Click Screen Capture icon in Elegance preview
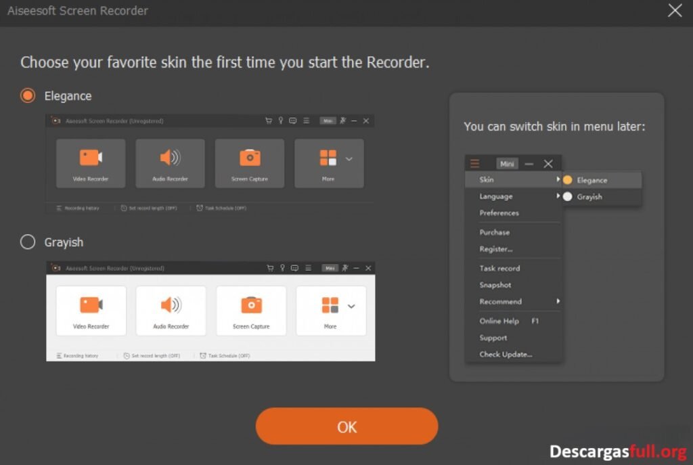The image size is (693, 465). [x=250, y=158]
